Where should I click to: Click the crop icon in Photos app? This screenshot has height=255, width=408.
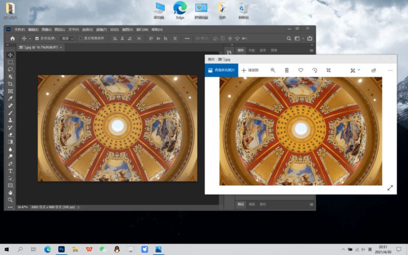[x=328, y=70]
